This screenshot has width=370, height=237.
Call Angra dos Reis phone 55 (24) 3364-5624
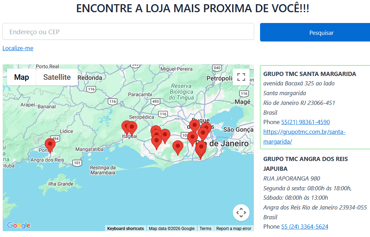coord(305,227)
